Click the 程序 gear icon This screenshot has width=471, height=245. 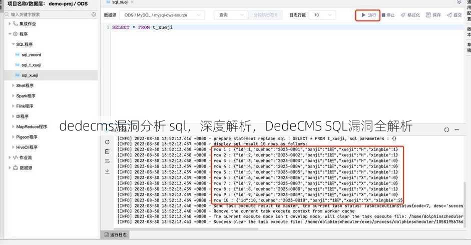pos(16,34)
